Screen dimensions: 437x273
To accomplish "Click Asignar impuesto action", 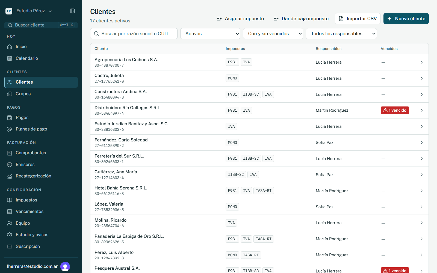I will pyautogui.click(x=240, y=19).
